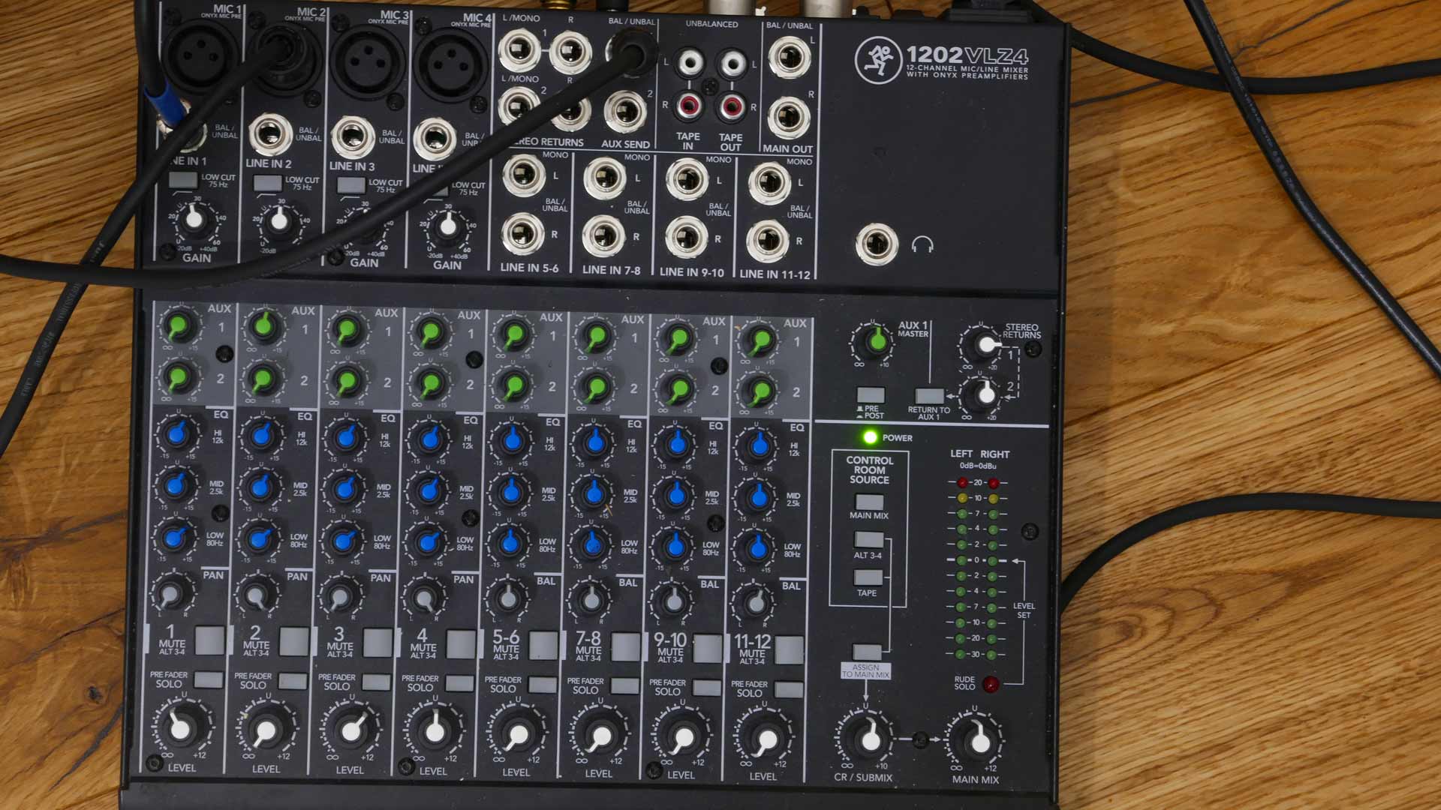Mute channel 2 with its MUTE ALT 3-4 button
Screen dimensions: 1441x810
[x=294, y=641]
